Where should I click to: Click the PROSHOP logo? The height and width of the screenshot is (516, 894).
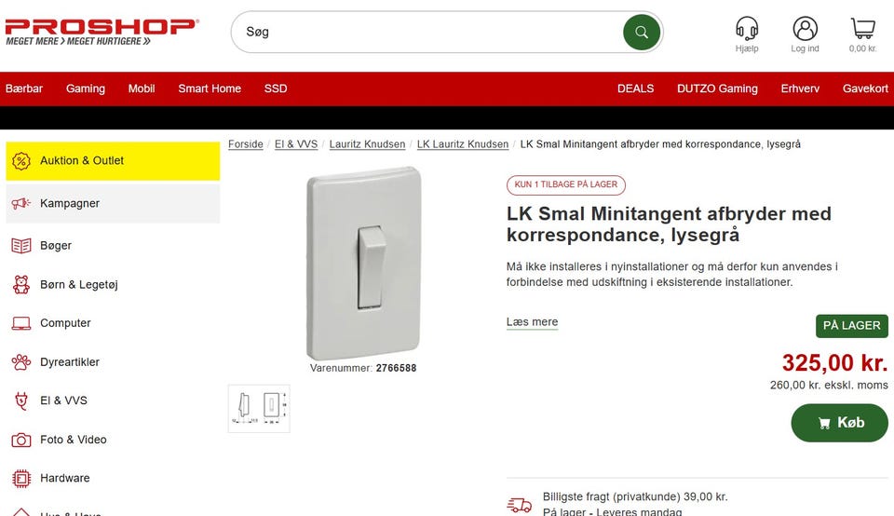click(102, 32)
